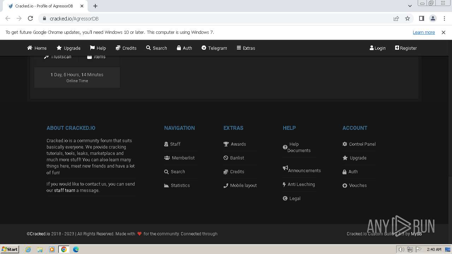Screen dimensions: 452x254
Task: Click the network tray icon
Action: [x=410, y=249]
